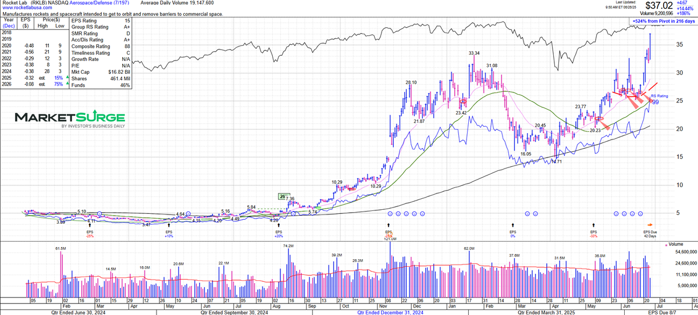Click the orange arrow above EPS Due
The height and width of the screenshot is (315, 698).
(x=650, y=225)
